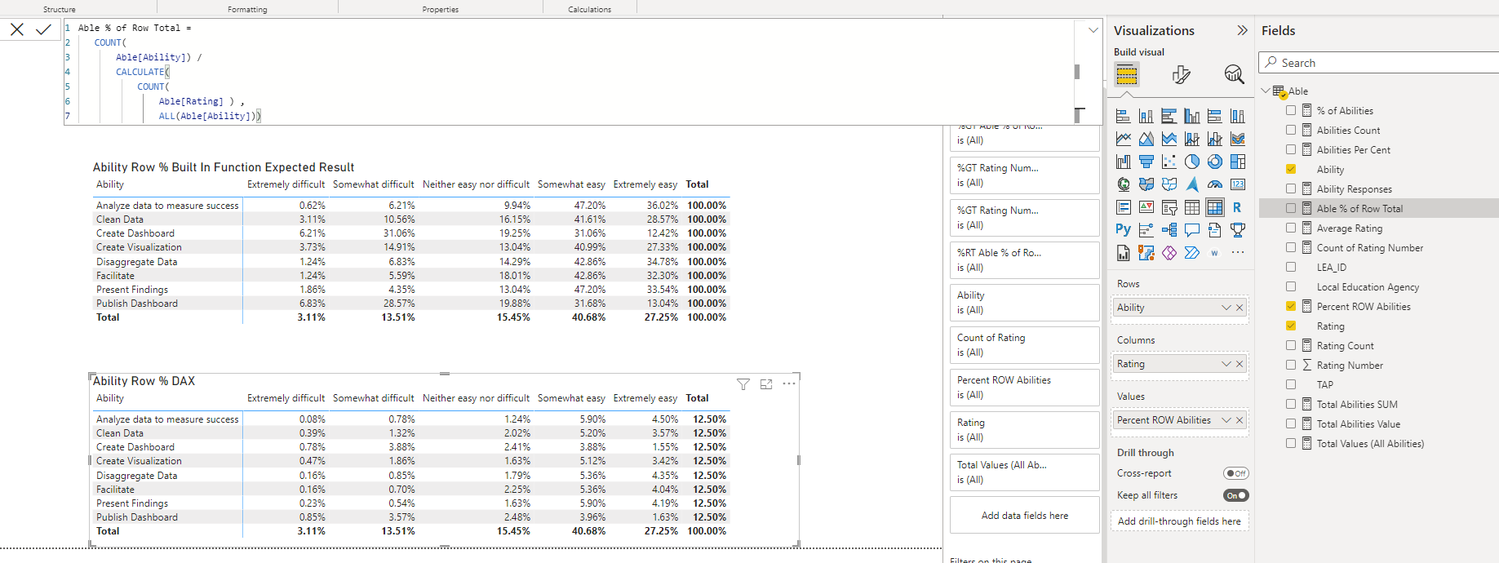This screenshot has width=1499, height=563.
Task: Choose the donut chart visual
Action: point(1215,162)
